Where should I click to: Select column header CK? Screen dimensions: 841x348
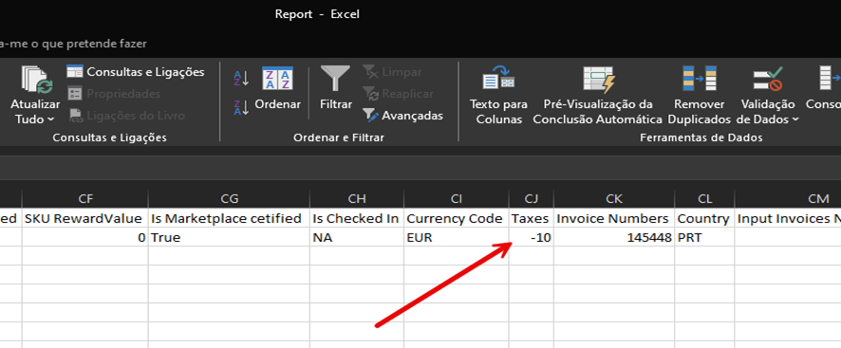[614, 199]
